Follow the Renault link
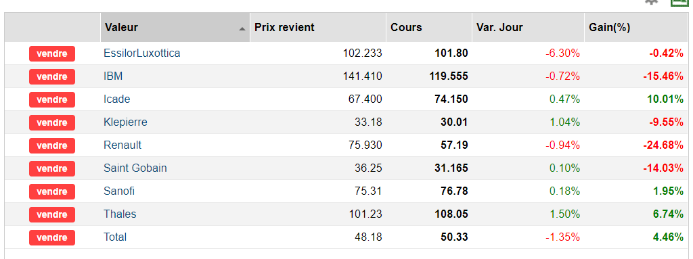 click(122, 145)
